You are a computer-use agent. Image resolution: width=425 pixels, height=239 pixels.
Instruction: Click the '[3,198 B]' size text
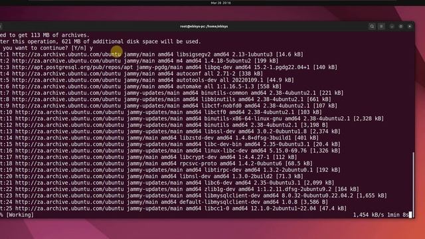point(314,125)
